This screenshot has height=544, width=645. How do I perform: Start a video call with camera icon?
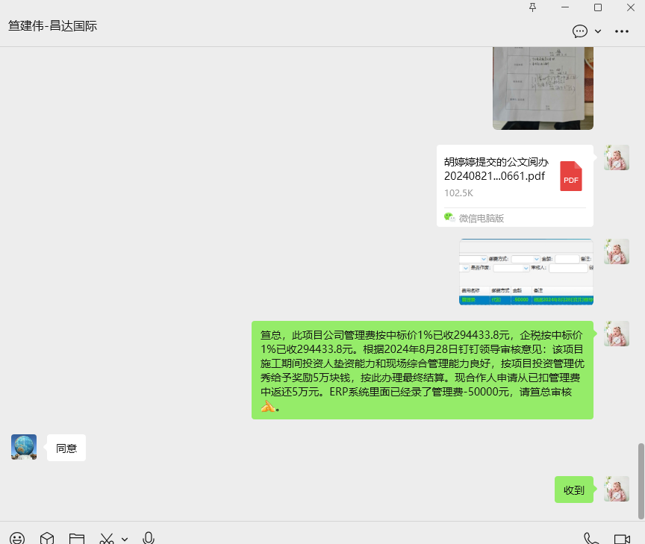click(622, 538)
